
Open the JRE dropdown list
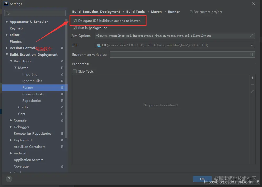pyautogui.click(x=252, y=45)
